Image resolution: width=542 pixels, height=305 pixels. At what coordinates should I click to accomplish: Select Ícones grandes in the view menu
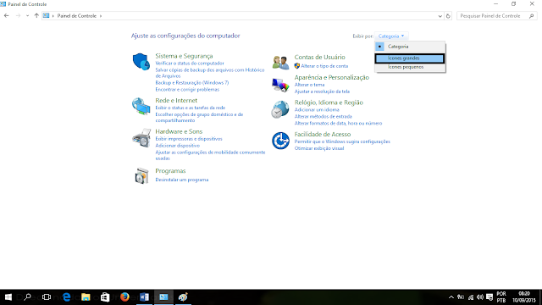coord(410,58)
